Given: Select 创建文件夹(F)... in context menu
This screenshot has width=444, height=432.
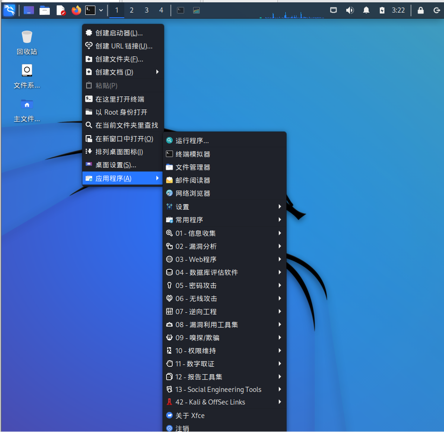Looking at the screenshot, I should point(123,59).
